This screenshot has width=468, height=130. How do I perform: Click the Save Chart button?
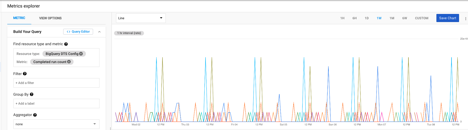(447, 18)
